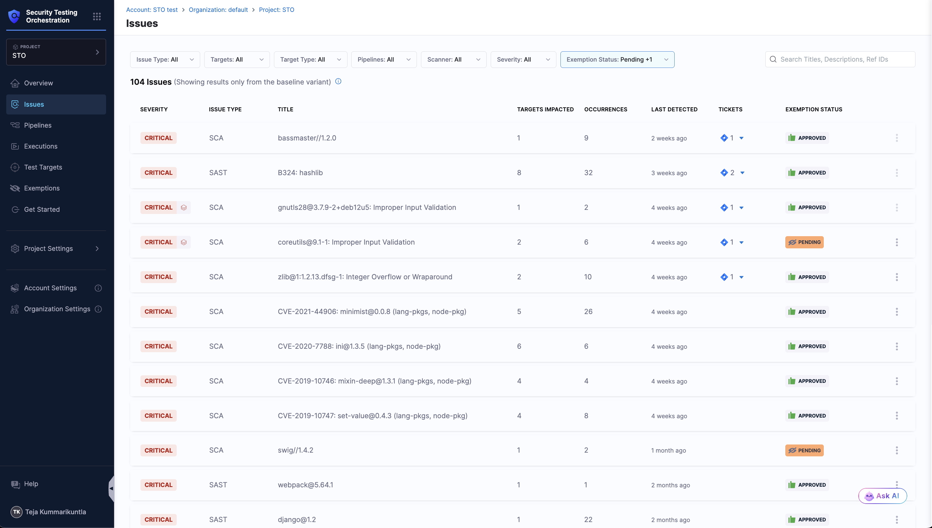This screenshot has width=932, height=528.
Task: Open the Severity: All dropdown
Action: click(x=523, y=59)
